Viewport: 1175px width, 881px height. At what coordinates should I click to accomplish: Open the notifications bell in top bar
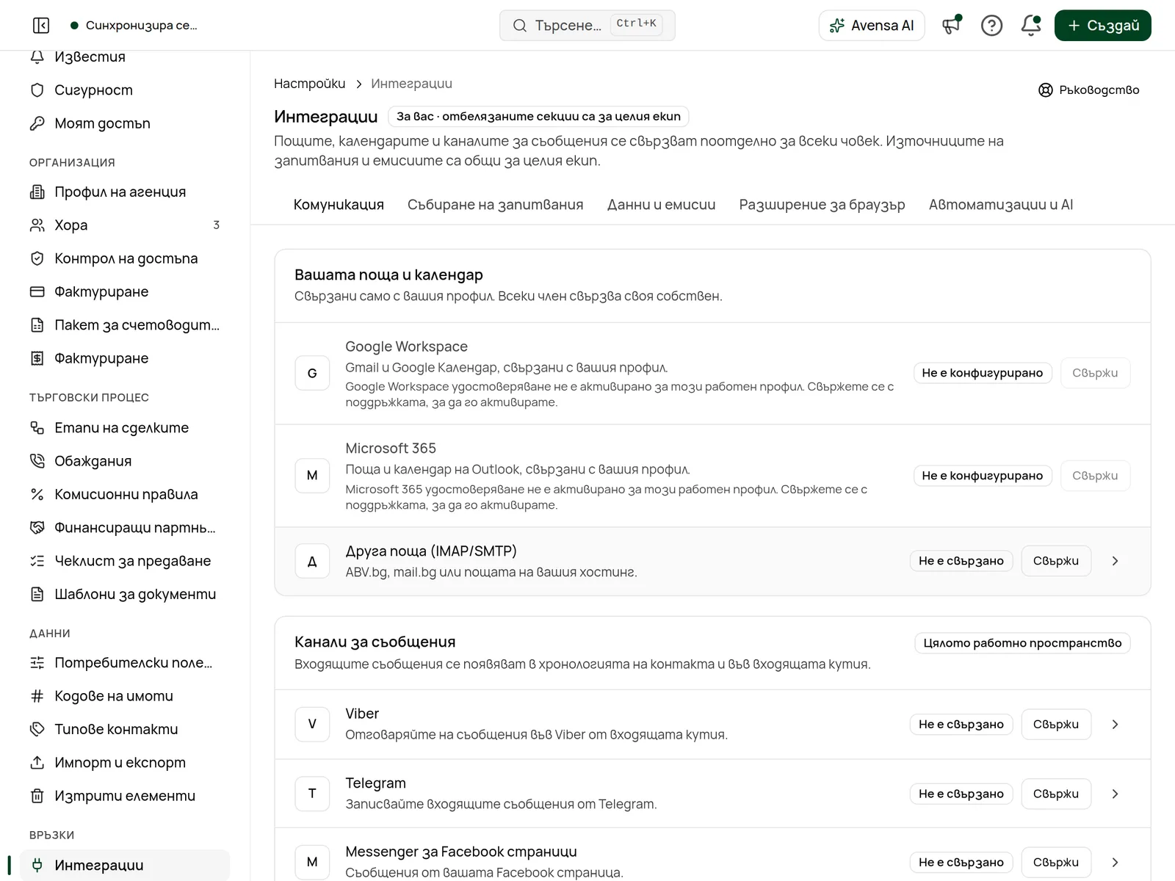pos(1031,26)
